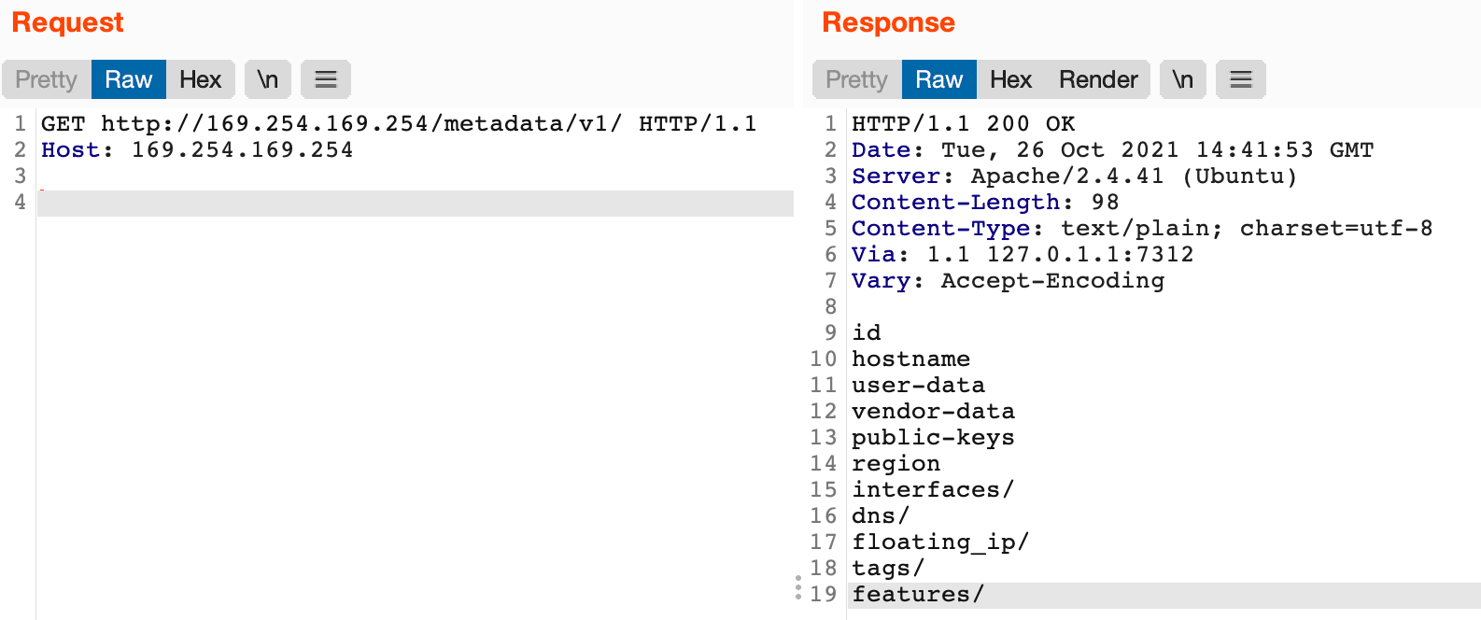Click the Request panel heading
The height and width of the screenshot is (620, 1481).
coord(67,22)
